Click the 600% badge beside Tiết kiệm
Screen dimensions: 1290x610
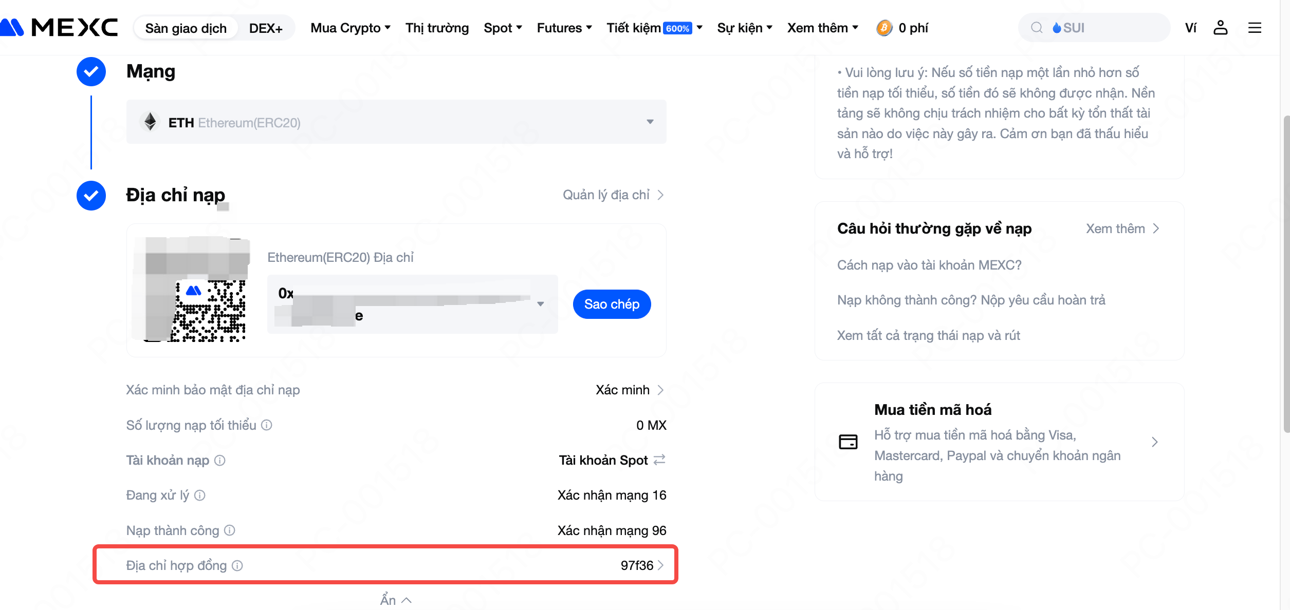tap(677, 28)
